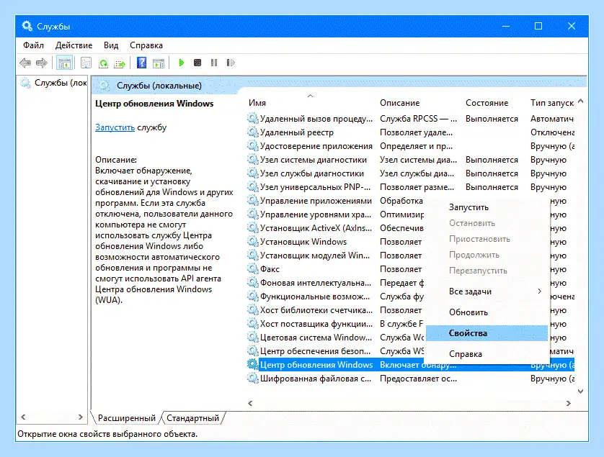The width and height of the screenshot is (604, 457).
Task: Click the list's vertical scroll up arrow
Action: click(581, 101)
